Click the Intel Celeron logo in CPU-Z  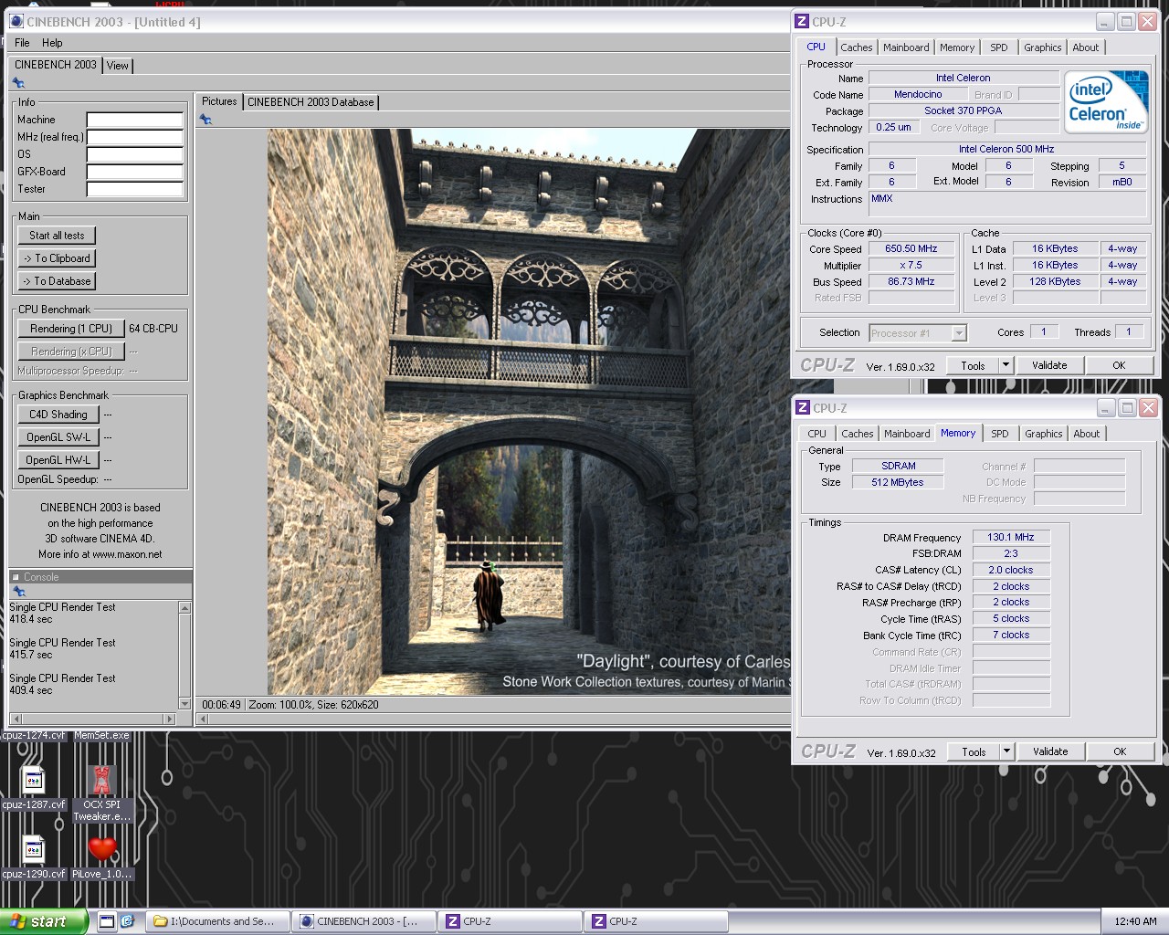(x=1107, y=100)
